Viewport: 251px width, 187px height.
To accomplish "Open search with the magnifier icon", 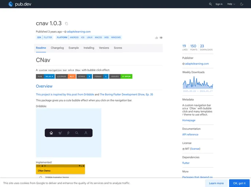I will 210,4.
